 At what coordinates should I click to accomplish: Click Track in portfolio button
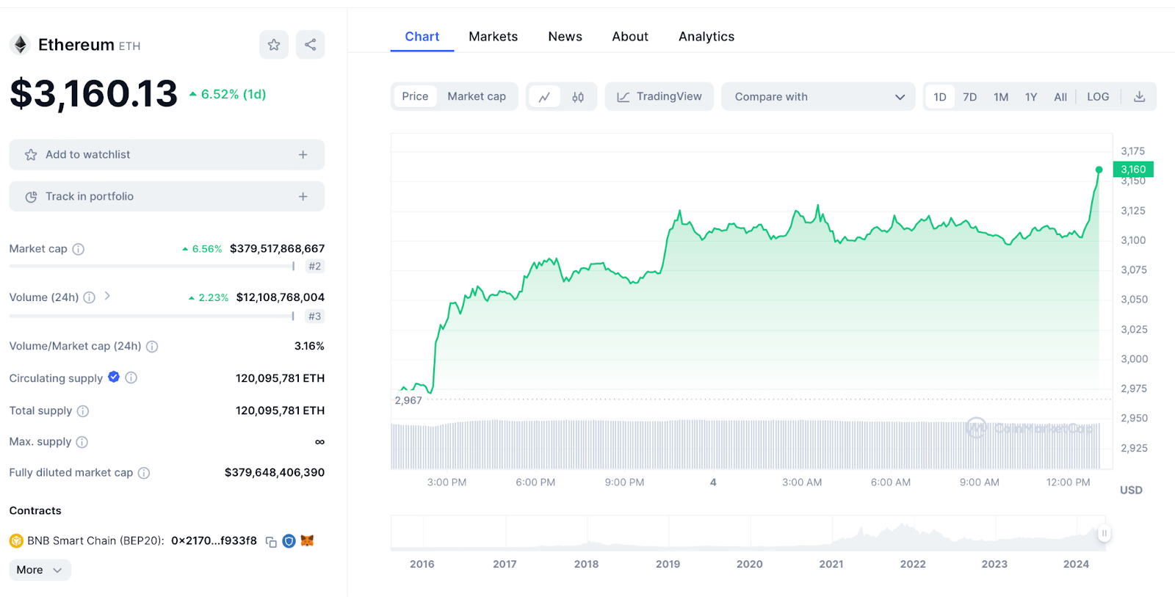167,197
